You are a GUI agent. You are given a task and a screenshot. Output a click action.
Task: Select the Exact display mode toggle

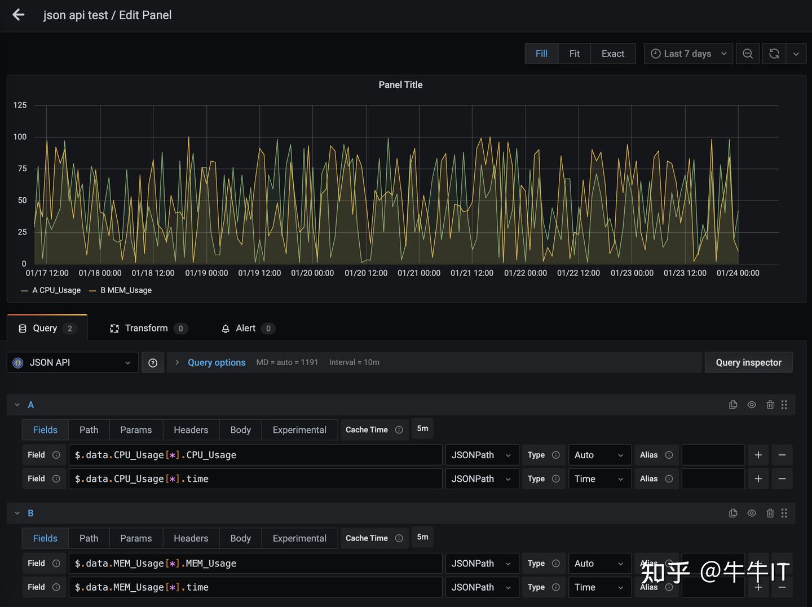click(x=613, y=54)
